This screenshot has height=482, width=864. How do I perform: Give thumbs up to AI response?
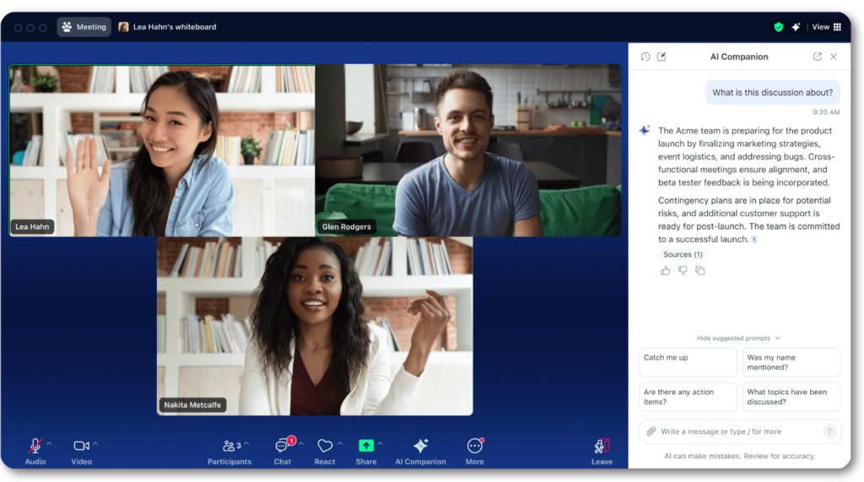[665, 271]
